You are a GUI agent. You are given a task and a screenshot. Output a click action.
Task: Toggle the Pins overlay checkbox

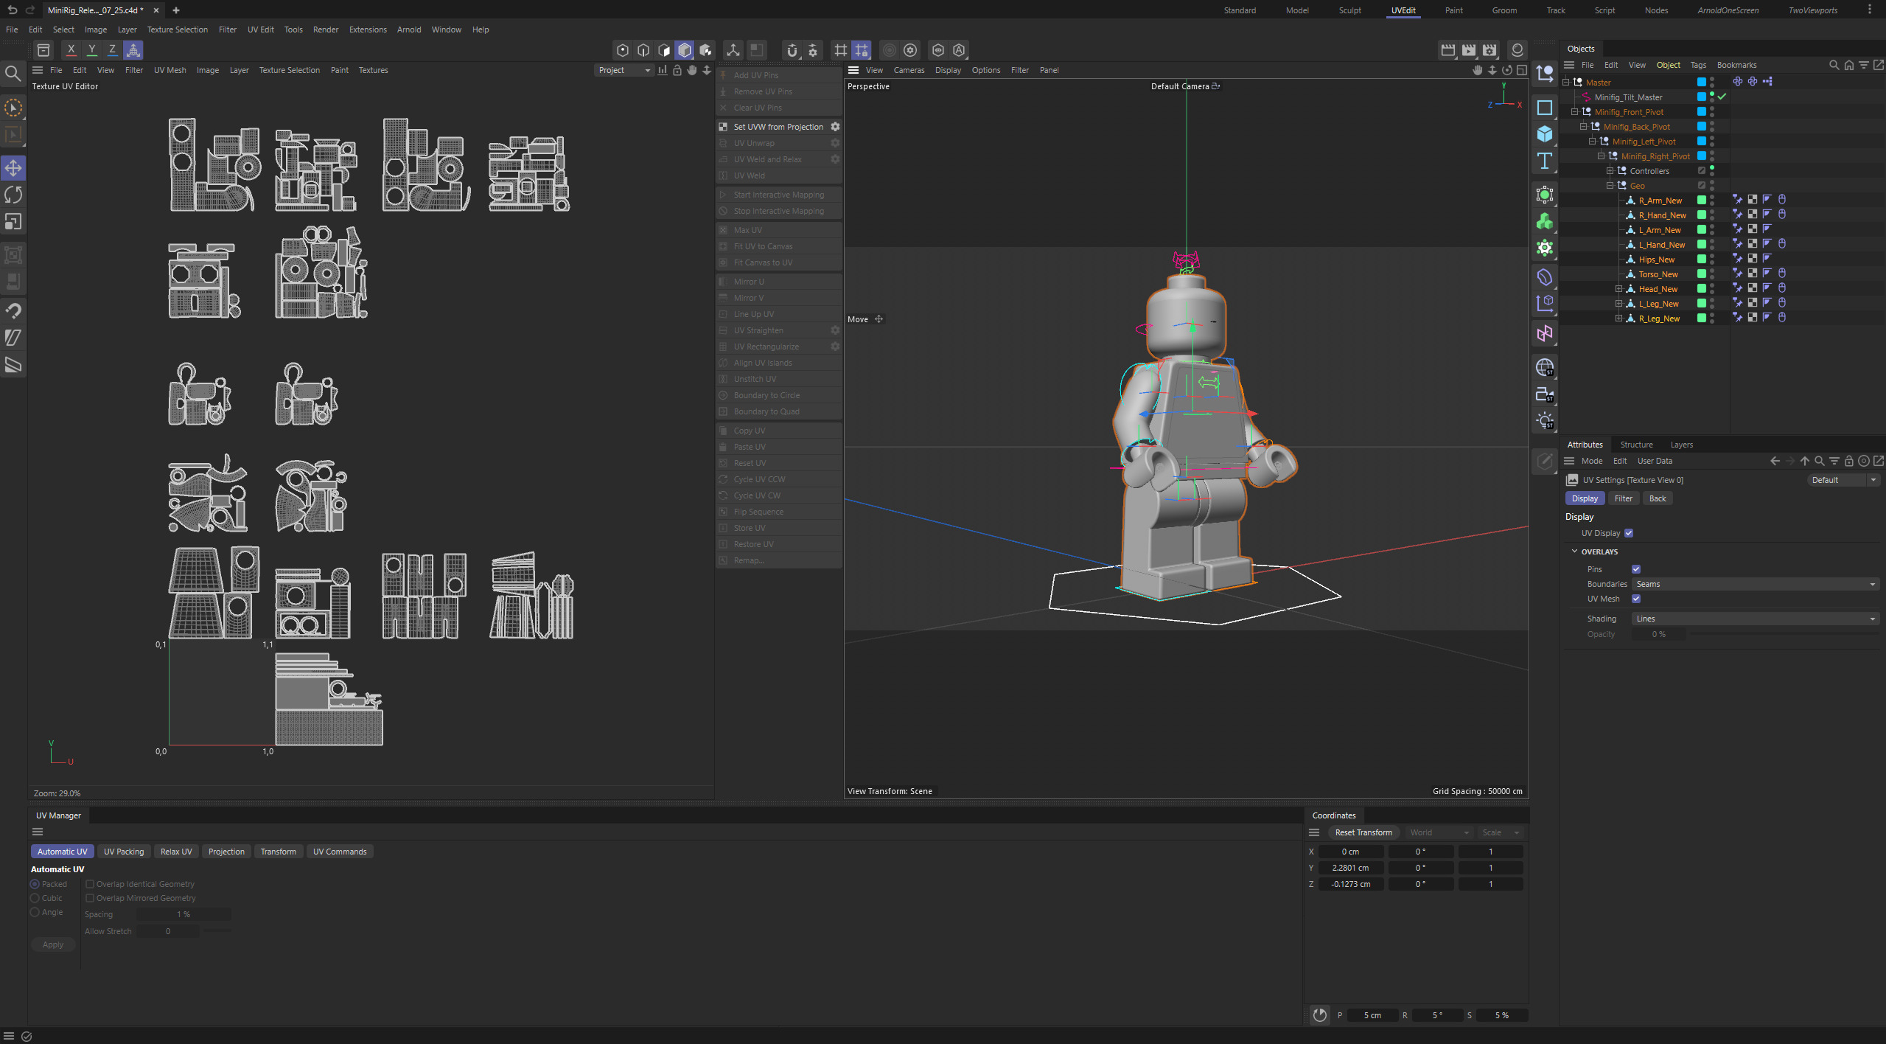1636,569
